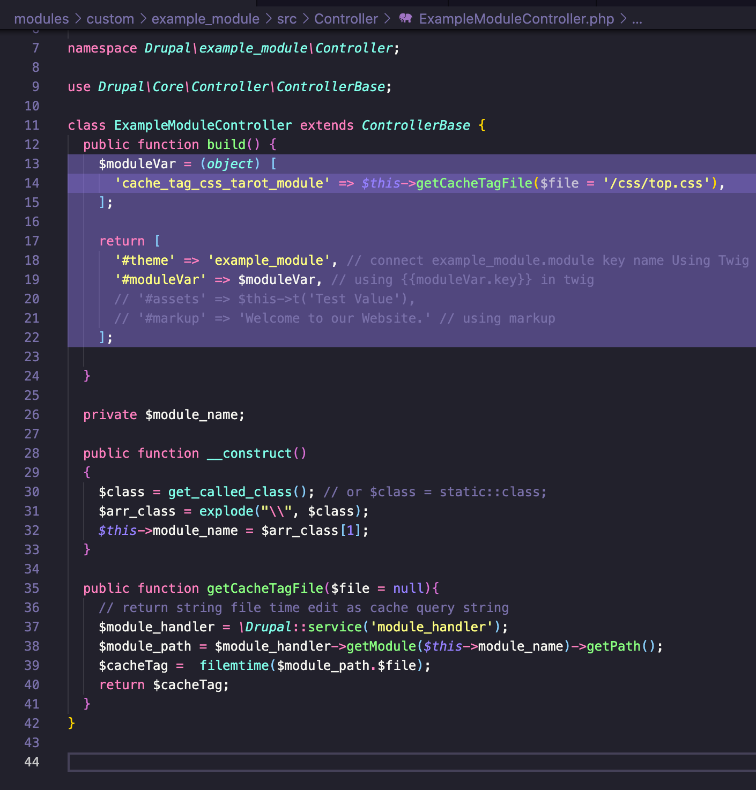Click '(object)' cast on line 13

click(x=230, y=164)
